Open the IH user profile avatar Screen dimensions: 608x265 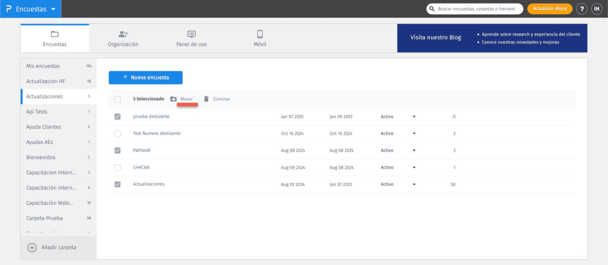(x=596, y=9)
